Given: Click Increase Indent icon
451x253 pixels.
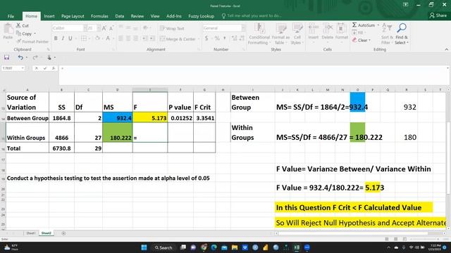Looking at the screenshot, I should 152,39.
